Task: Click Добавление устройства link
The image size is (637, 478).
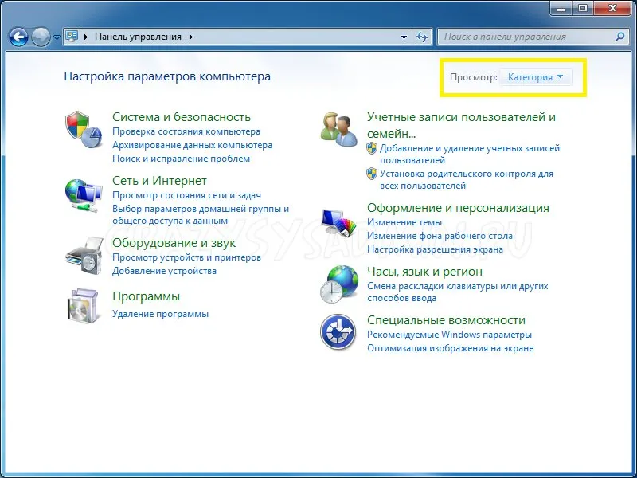Action: click(164, 271)
